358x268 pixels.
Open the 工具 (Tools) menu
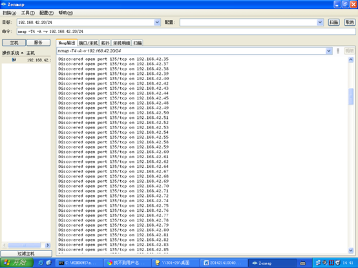pyautogui.click(x=28, y=13)
